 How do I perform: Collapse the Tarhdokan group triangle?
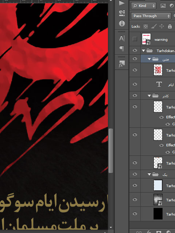click(143, 51)
